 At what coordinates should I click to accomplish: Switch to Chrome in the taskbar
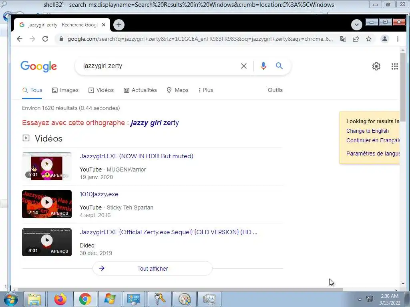click(x=85, y=299)
